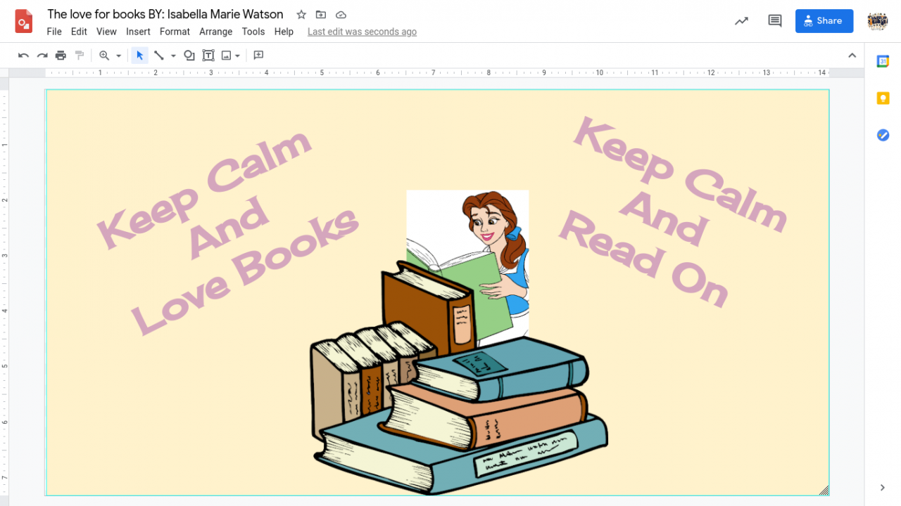Print the drawing
Image resolution: width=901 pixels, height=506 pixels.
(x=61, y=56)
